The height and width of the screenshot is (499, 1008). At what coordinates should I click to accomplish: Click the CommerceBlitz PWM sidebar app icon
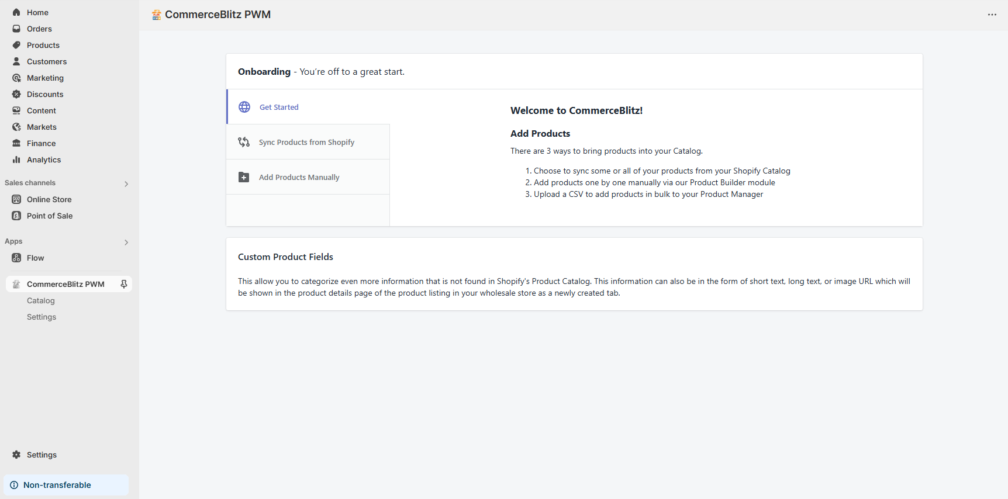tap(16, 284)
